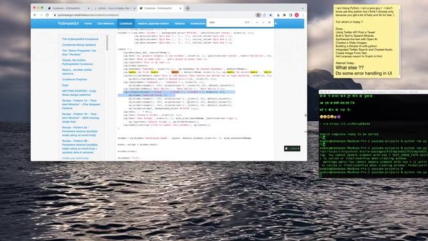This screenshot has height=241, width=428.
Task: Click the find-in-page search field
Action: coord(225,22)
